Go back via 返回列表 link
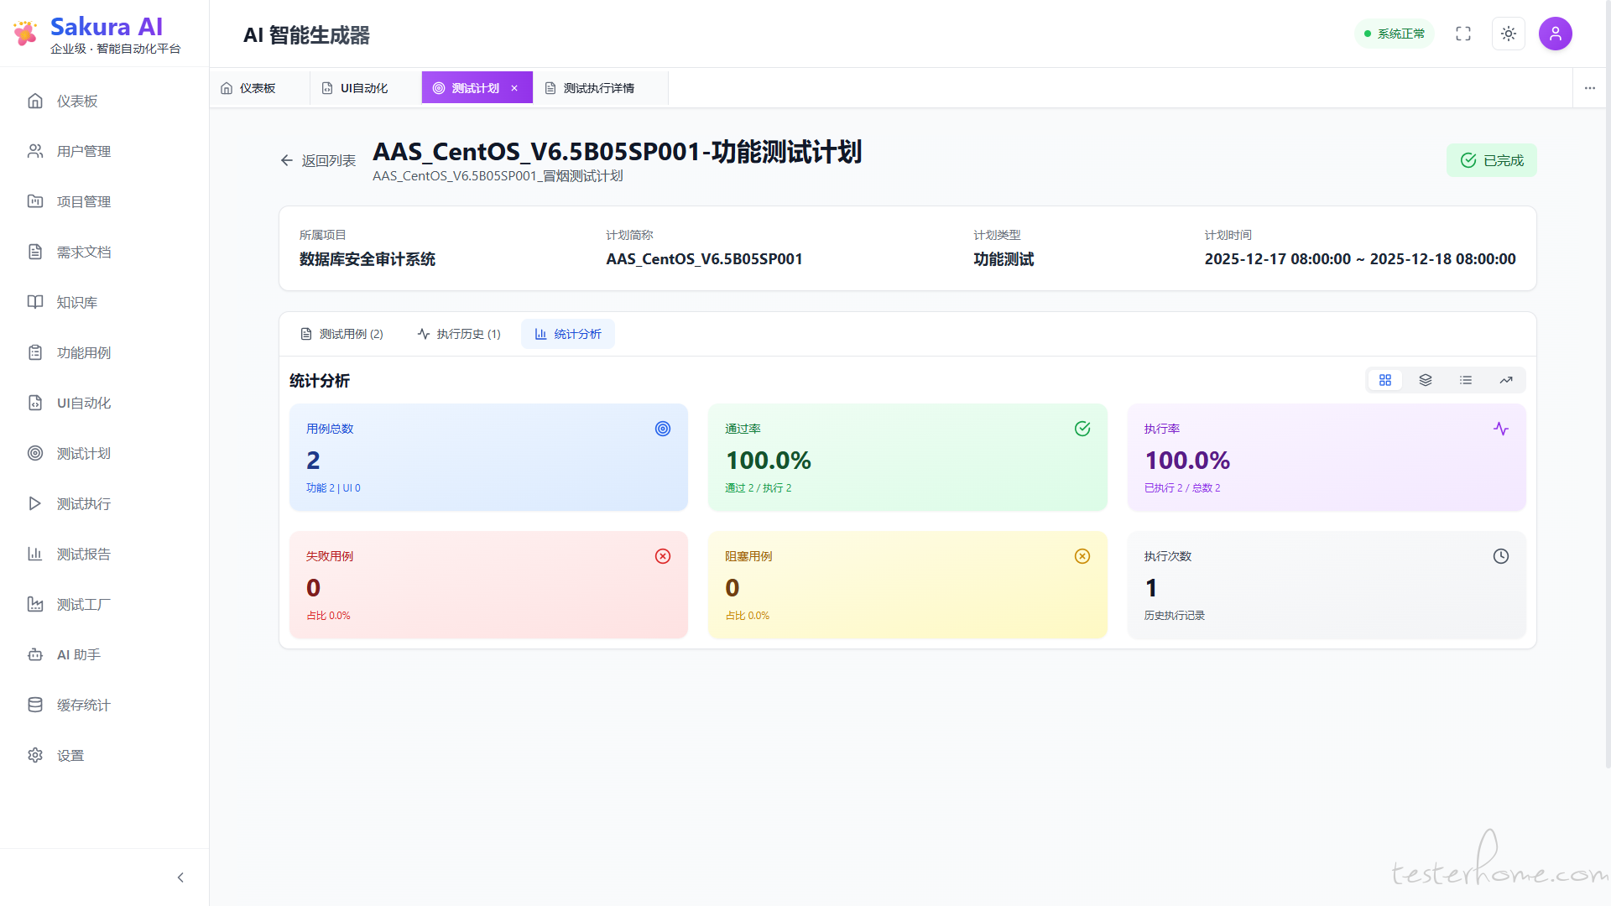Viewport: 1611px width, 906px height. click(x=318, y=160)
